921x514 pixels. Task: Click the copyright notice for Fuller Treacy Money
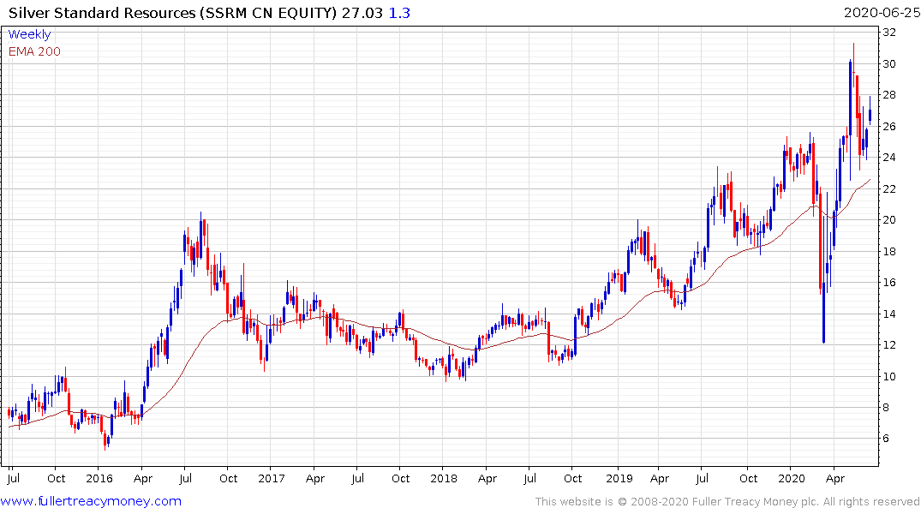tap(727, 502)
